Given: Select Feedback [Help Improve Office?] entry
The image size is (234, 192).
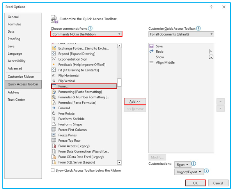Looking at the screenshot, I should (84, 64).
